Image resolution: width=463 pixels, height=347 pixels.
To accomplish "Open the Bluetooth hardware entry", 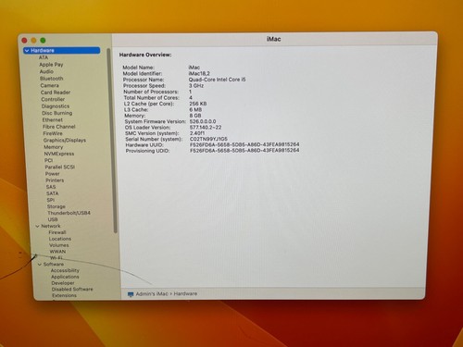I will pos(51,79).
